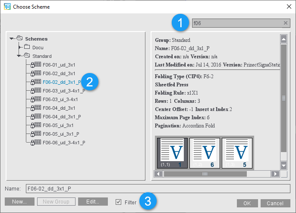Select F06-05_ui_3x1 scheme in tree
The height and width of the screenshot is (213, 296).
(59, 125)
